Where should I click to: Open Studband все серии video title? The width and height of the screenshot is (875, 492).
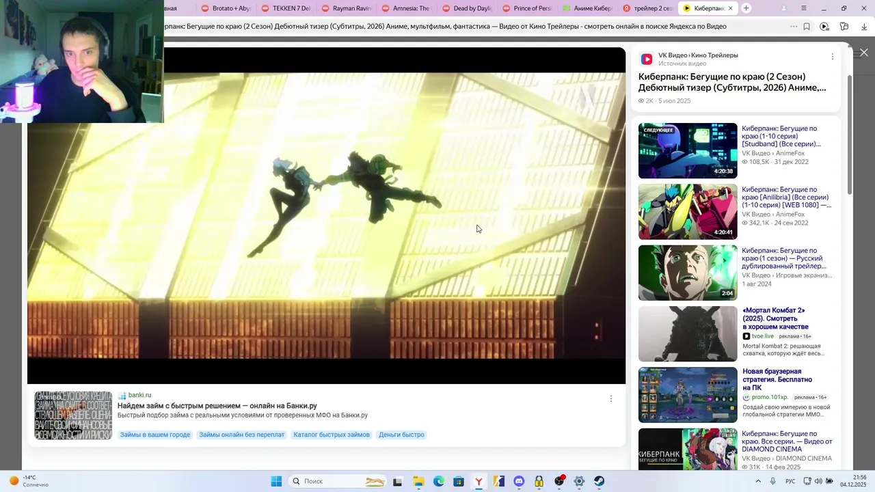tap(781, 136)
